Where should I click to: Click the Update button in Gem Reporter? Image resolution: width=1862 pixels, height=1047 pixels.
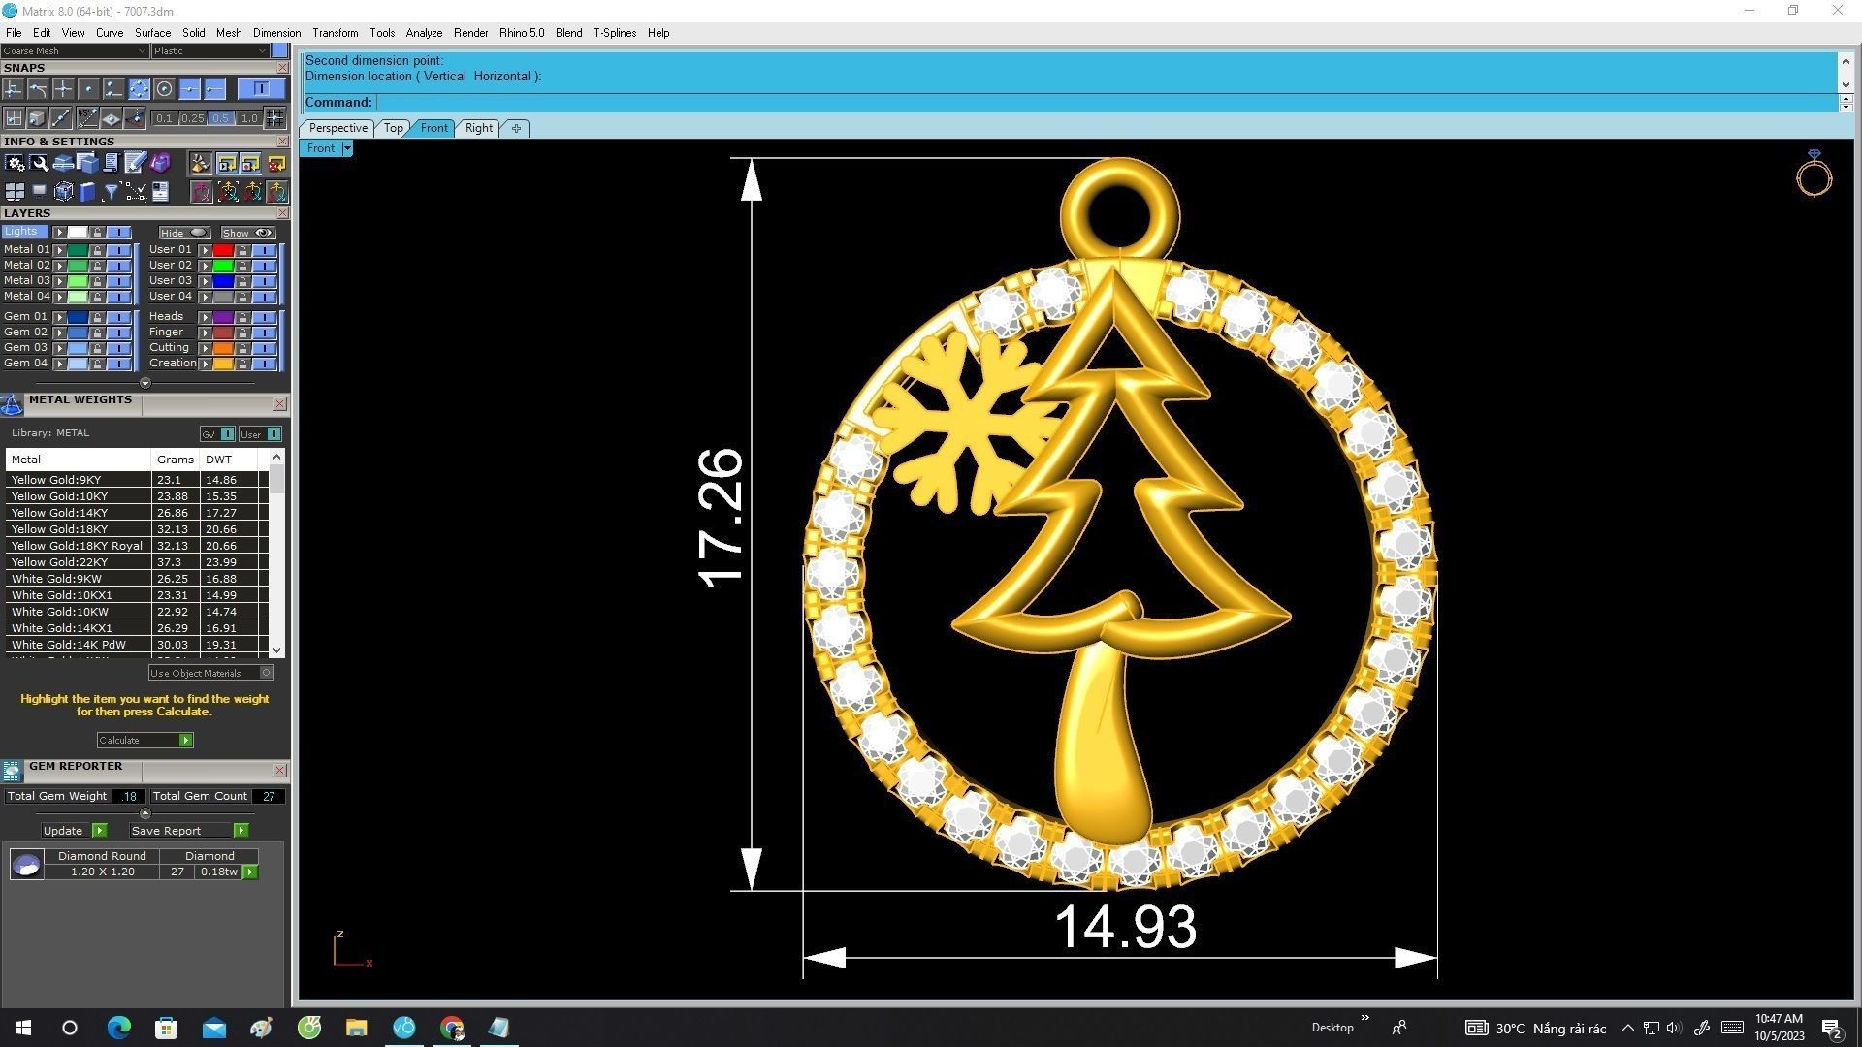74,831
